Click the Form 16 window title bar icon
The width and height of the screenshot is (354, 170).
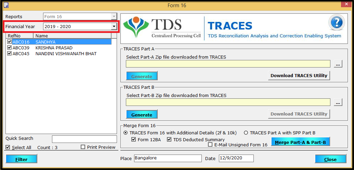(6, 5)
